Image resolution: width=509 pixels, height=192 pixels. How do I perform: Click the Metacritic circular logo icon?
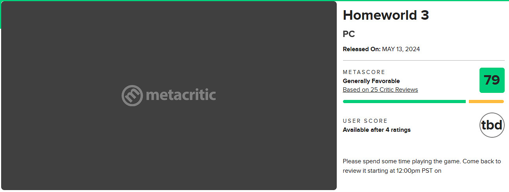[x=132, y=96]
